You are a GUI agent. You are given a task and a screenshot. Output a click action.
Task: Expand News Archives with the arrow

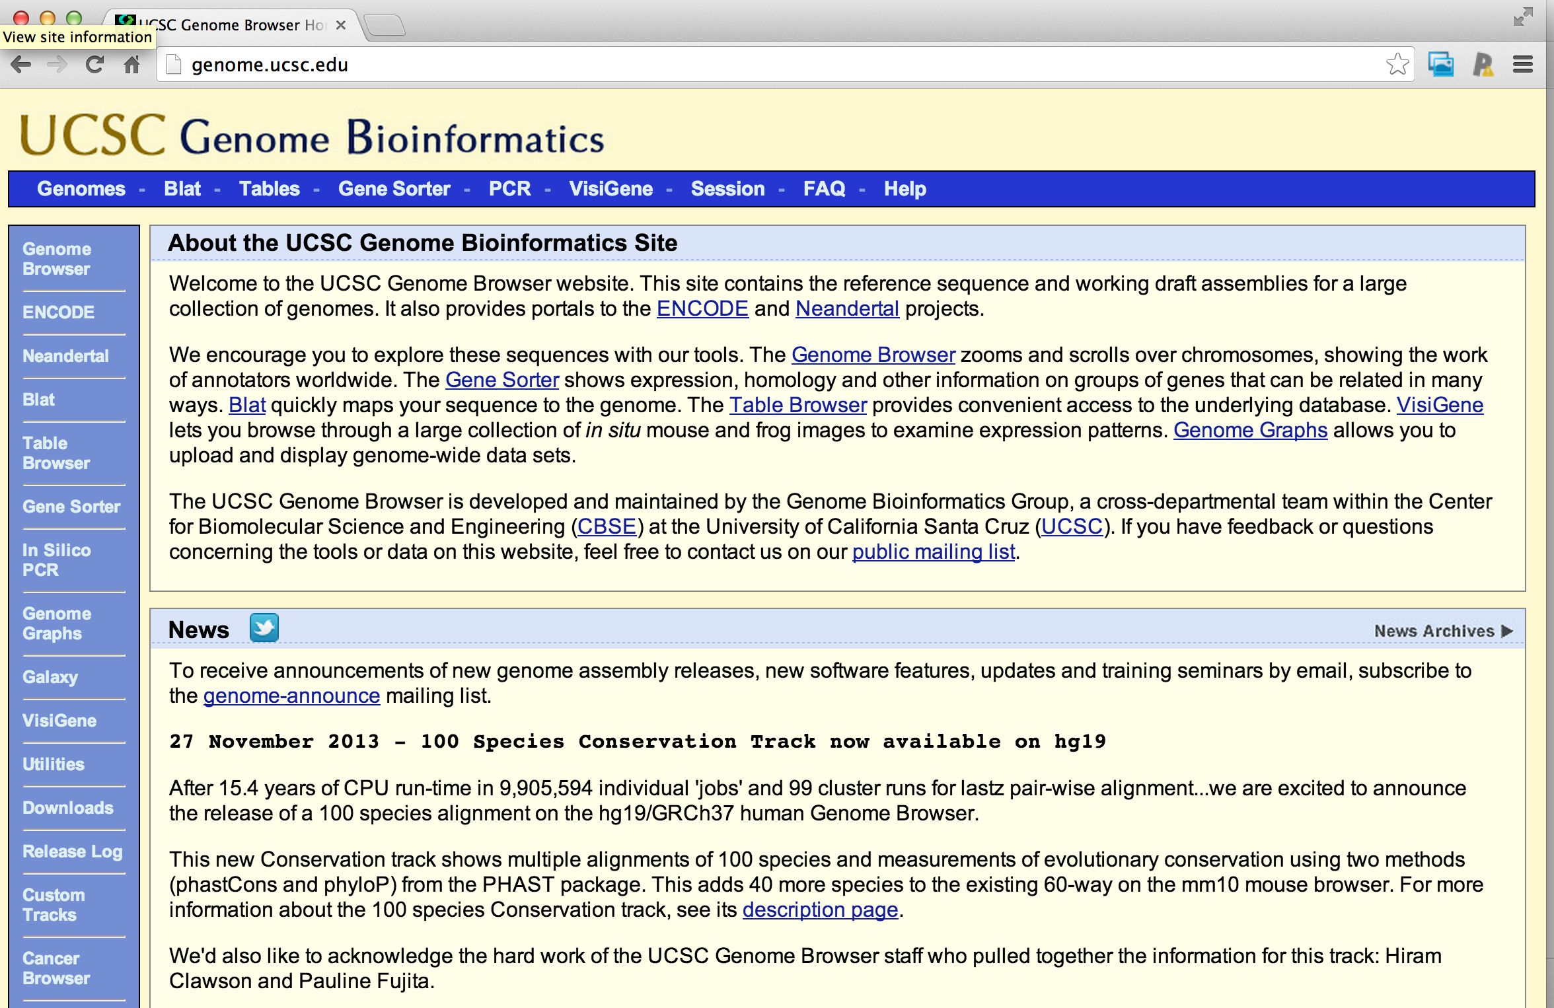coord(1444,631)
